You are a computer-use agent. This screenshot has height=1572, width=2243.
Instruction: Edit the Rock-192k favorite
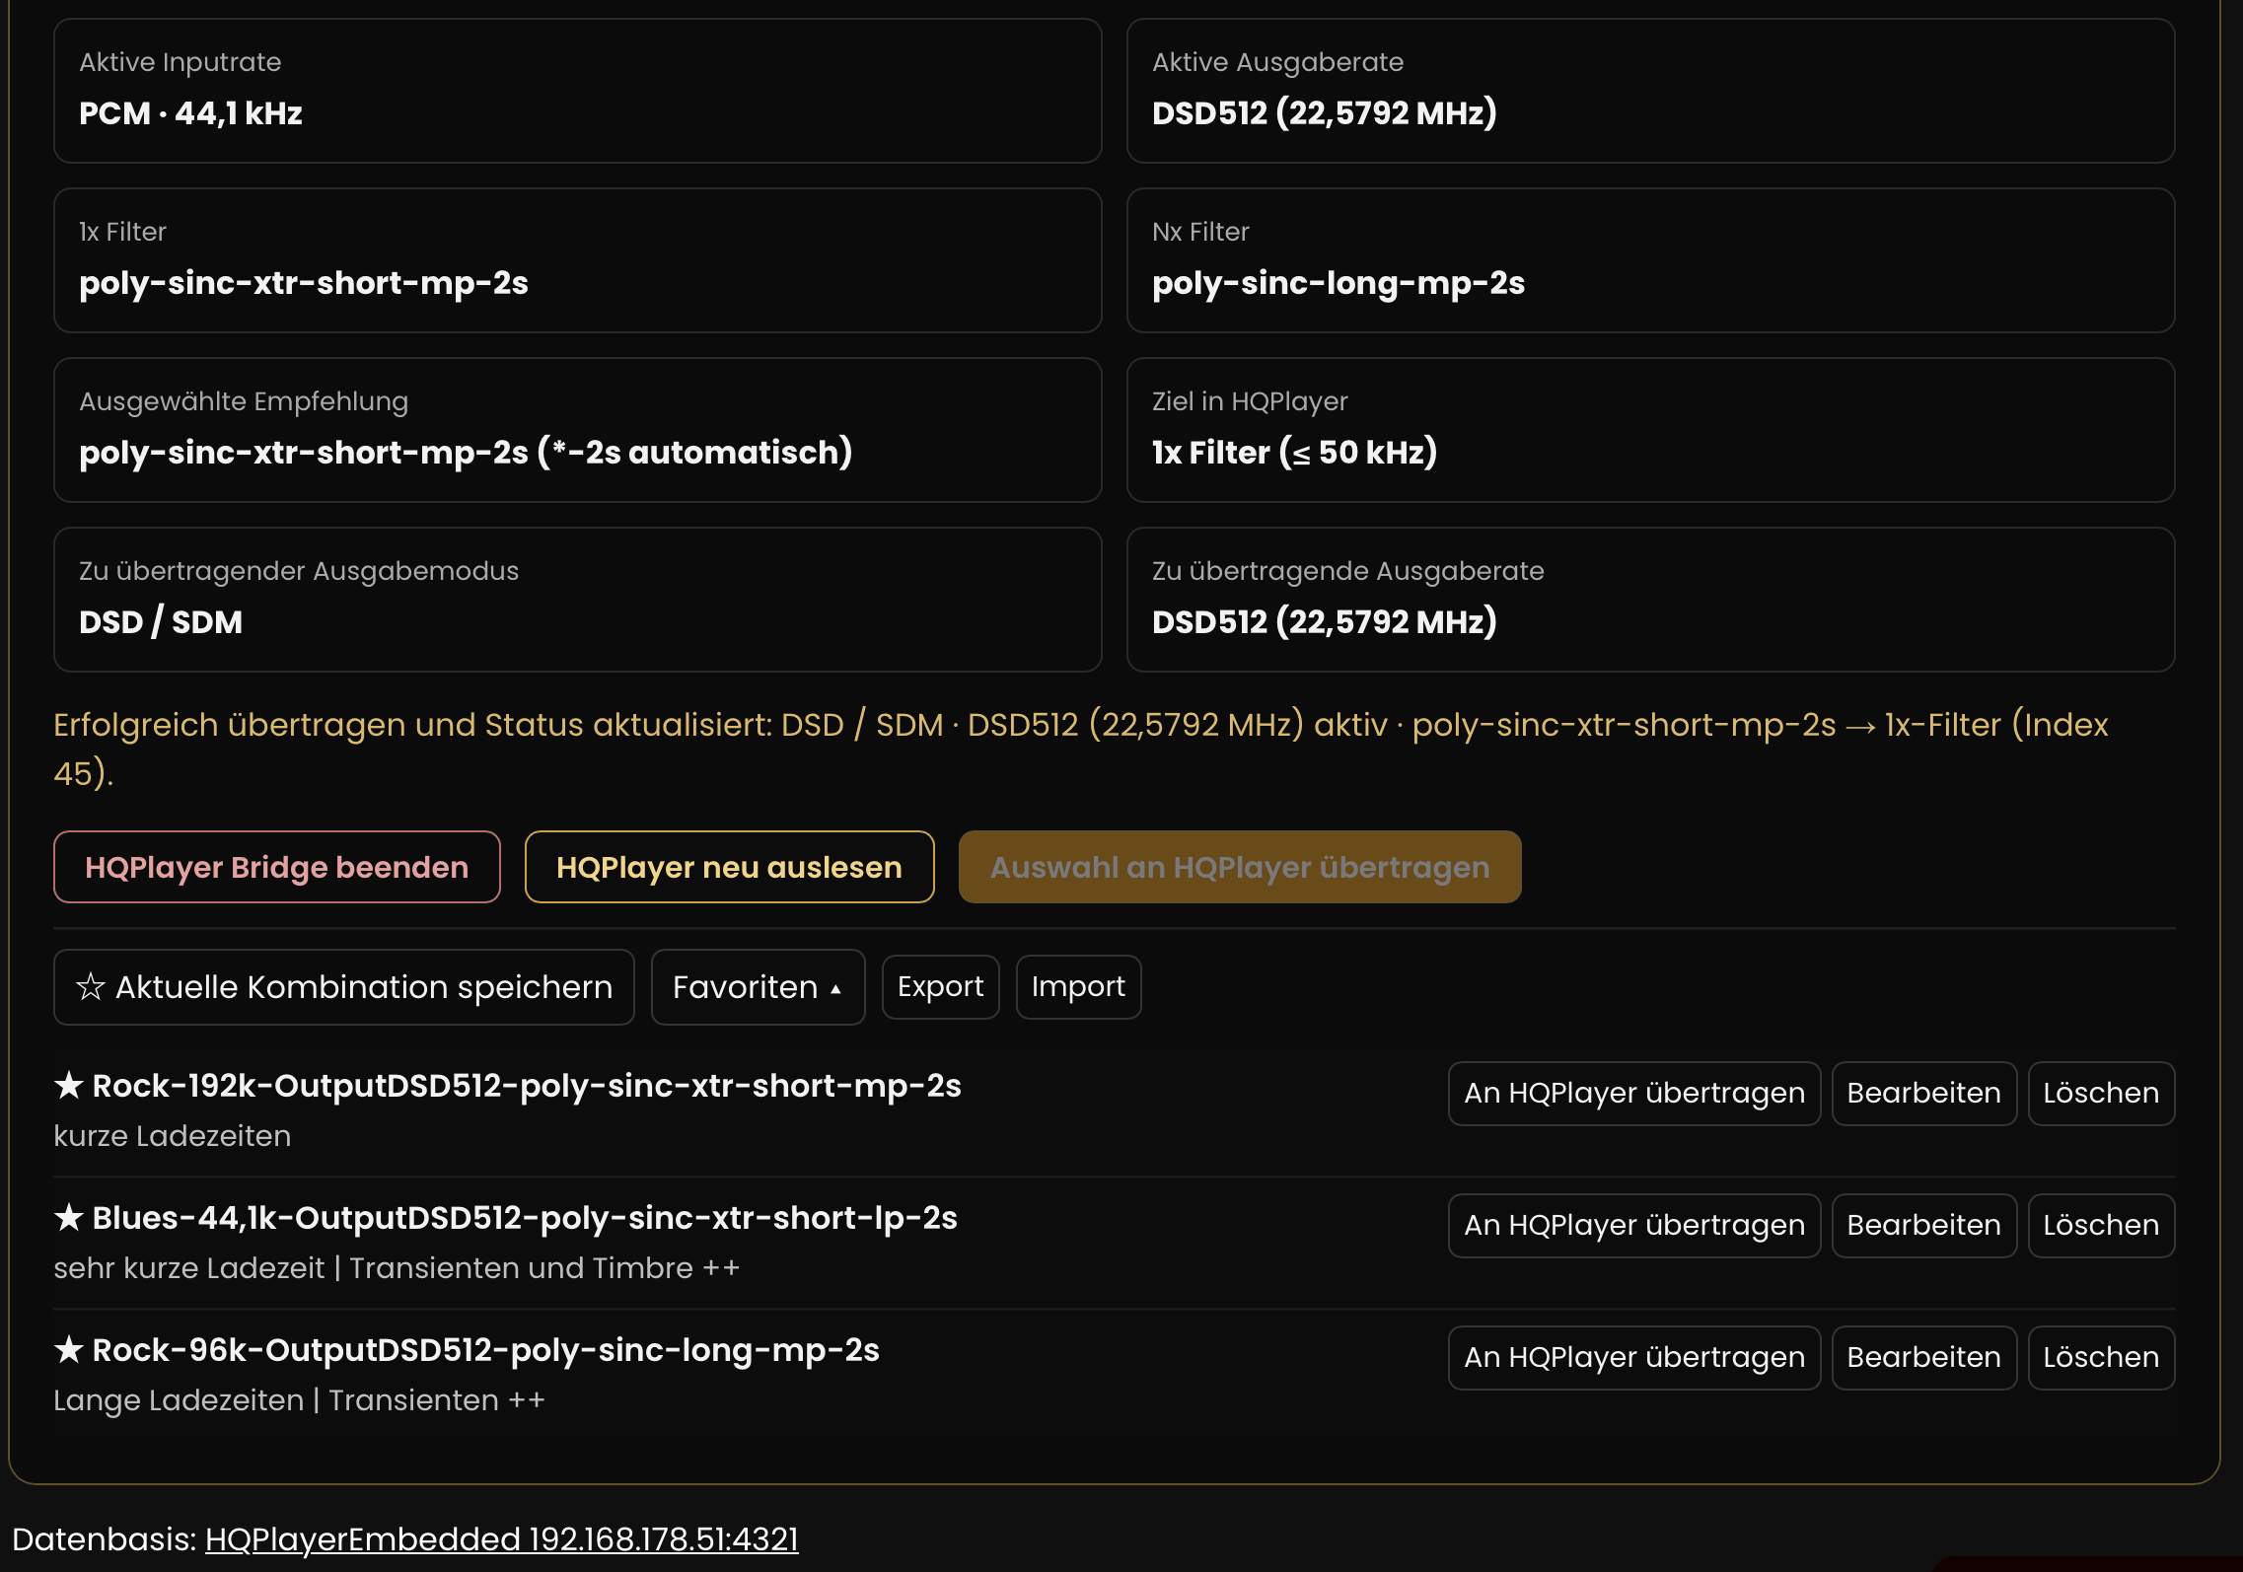1923,1093
